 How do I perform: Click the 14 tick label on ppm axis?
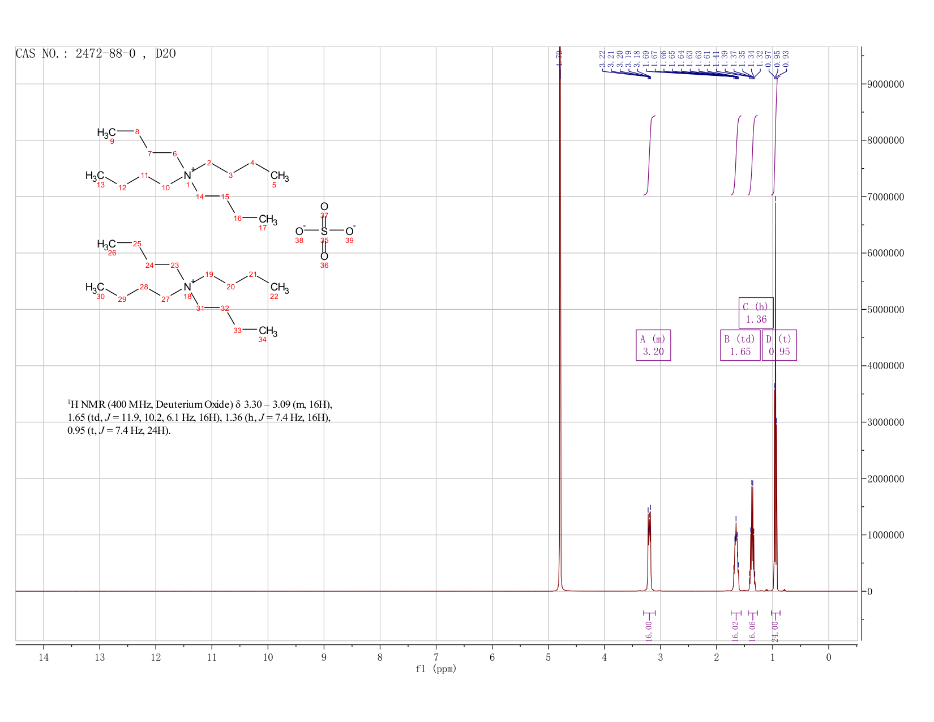pos(44,657)
